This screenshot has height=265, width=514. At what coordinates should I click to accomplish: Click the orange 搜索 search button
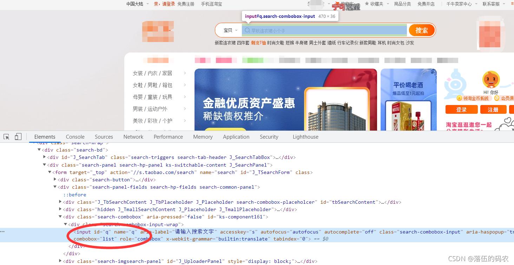[x=422, y=30]
